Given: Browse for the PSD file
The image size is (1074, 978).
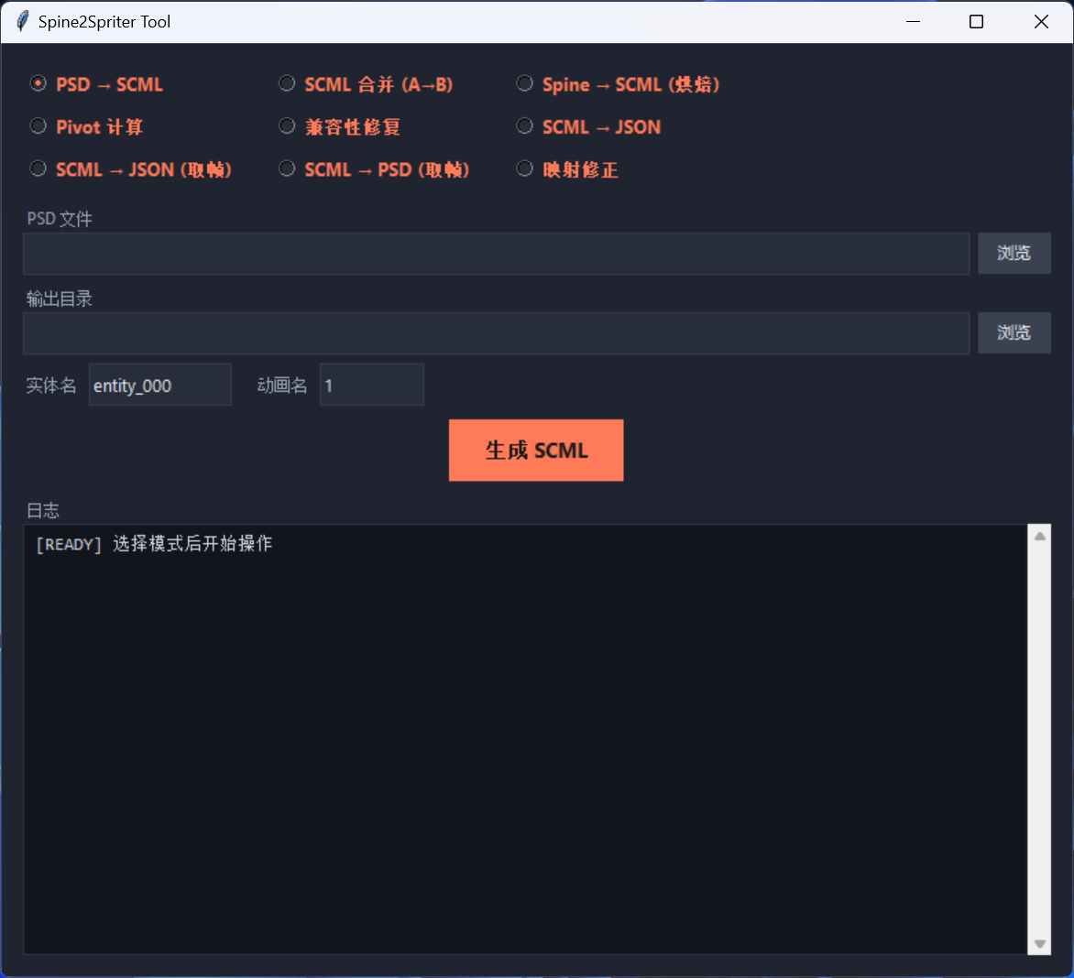Looking at the screenshot, I should pos(1014,254).
